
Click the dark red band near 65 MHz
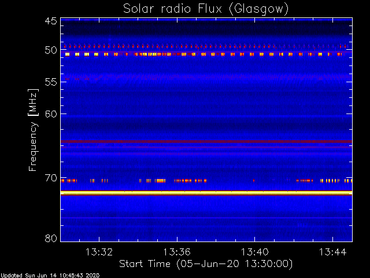coord(206,141)
